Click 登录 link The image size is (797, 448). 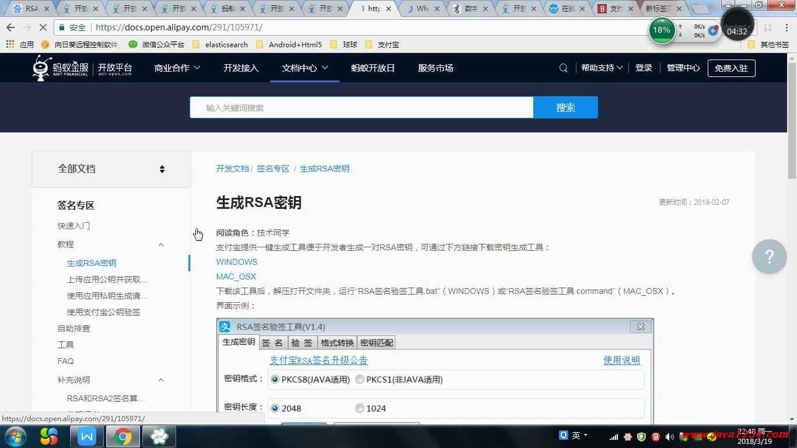644,68
